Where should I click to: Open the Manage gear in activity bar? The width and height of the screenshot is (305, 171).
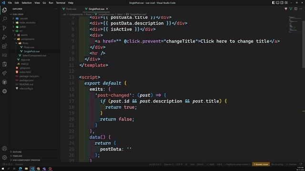(x=4, y=157)
